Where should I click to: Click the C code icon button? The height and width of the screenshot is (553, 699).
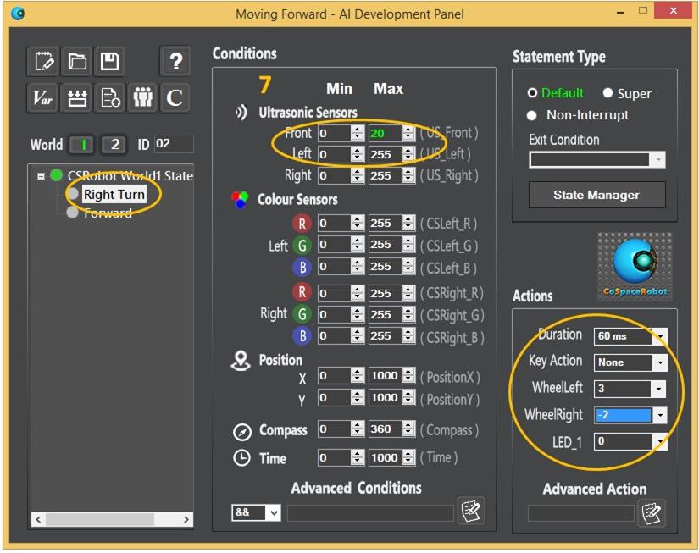[x=175, y=97]
